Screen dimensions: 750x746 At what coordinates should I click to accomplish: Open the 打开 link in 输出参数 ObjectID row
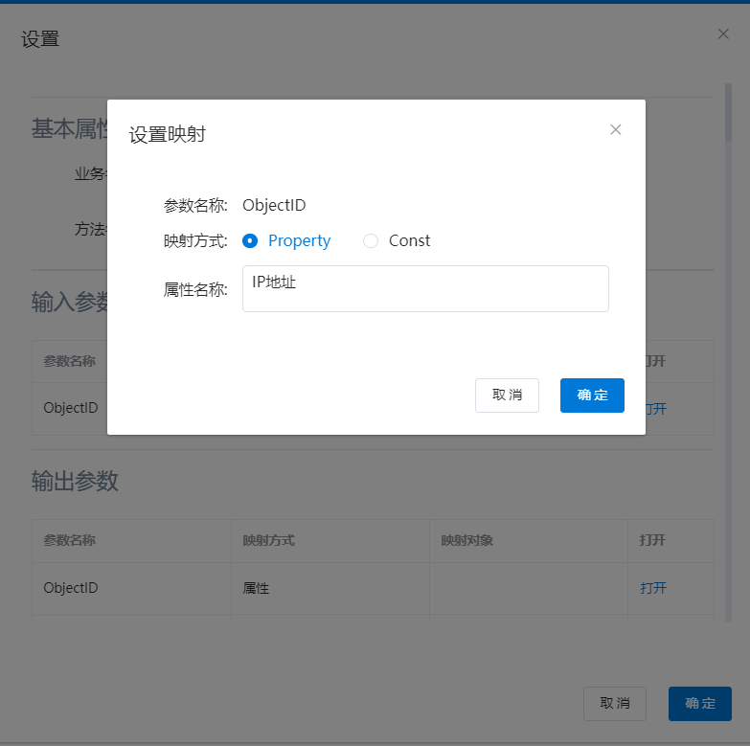click(653, 588)
